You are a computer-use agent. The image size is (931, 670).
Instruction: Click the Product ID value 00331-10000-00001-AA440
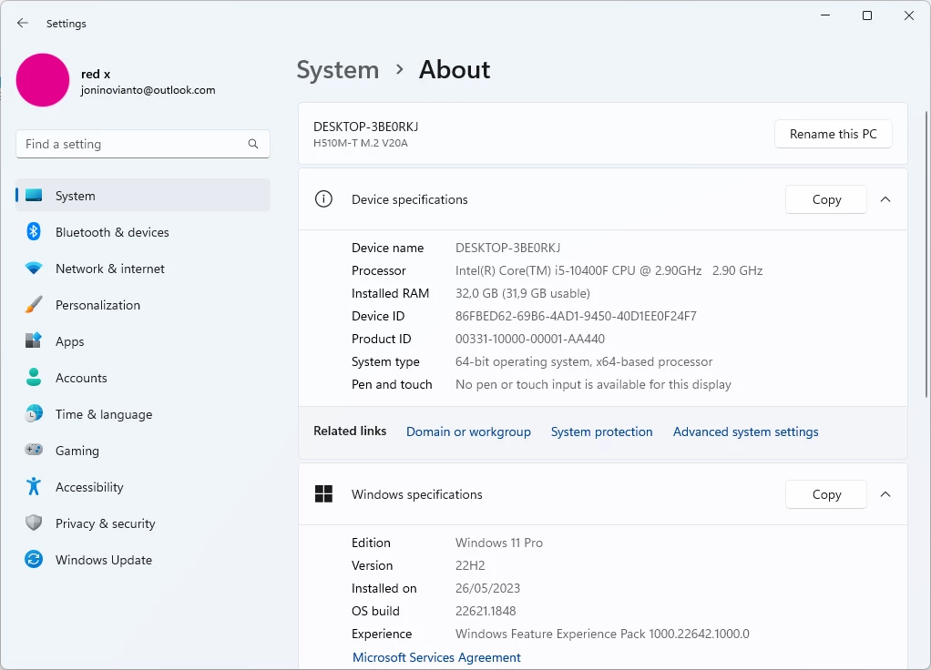pos(530,339)
